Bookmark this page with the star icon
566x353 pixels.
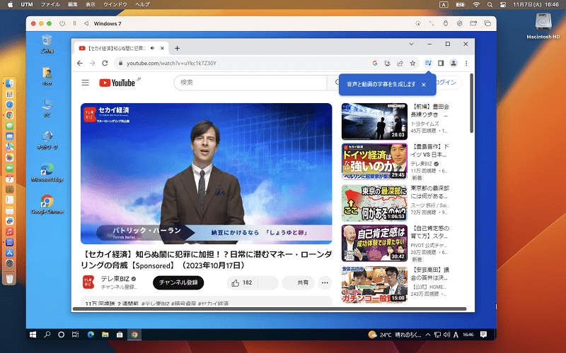point(412,63)
